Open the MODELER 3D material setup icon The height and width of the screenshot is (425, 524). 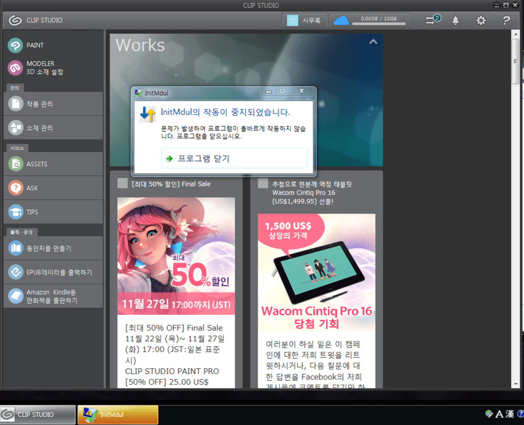15,68
